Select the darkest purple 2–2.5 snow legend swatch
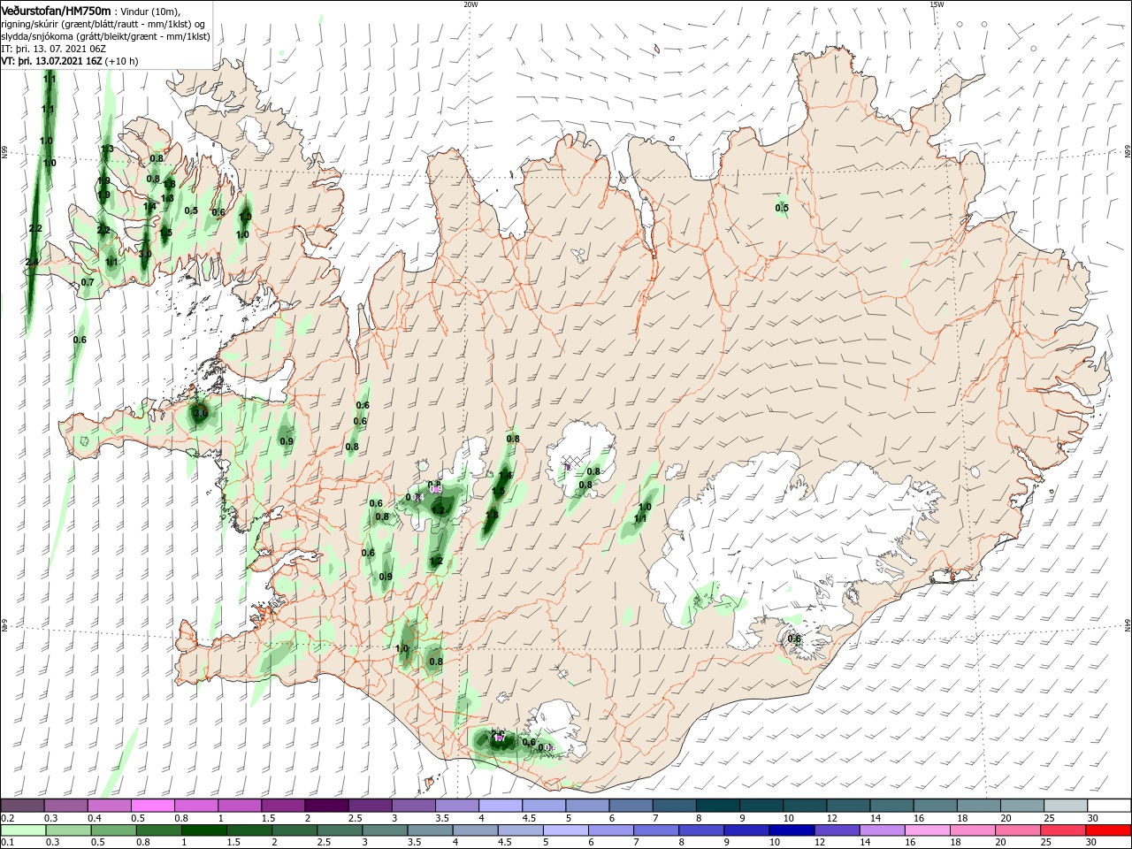The height and width of the screenshot is (849, 1132). point(326,805)
